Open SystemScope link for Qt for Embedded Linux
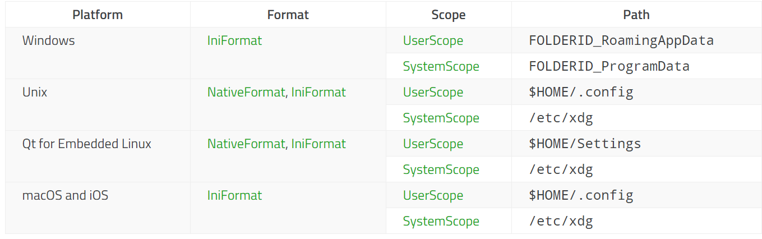The width and height of the screenshot is (762, 239). [x=441, y=169]
